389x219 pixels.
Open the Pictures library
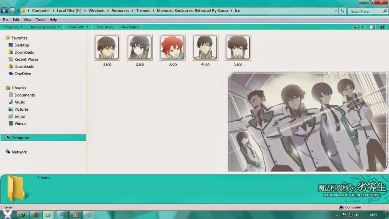pyautogui.click(x=21, y=109)
